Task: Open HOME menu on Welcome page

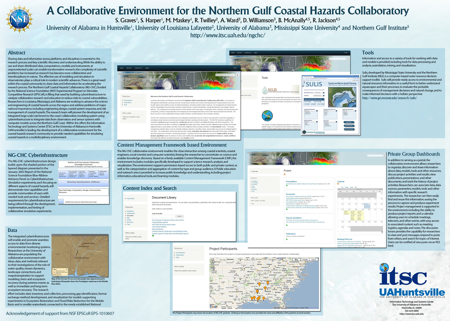Action: pyautogui.click(x=121, y=68)
